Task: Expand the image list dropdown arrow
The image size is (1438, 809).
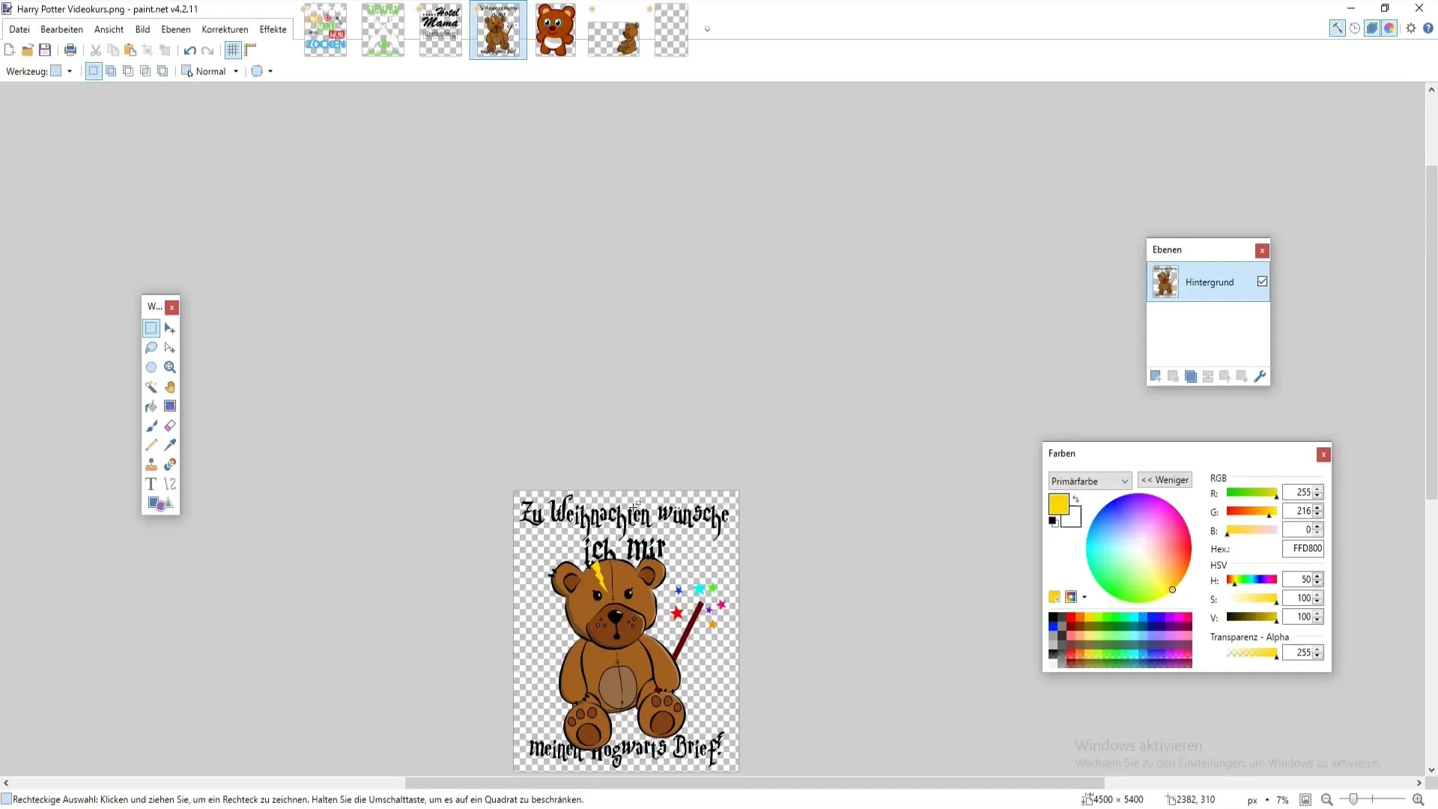Action: tap(707, 30)
